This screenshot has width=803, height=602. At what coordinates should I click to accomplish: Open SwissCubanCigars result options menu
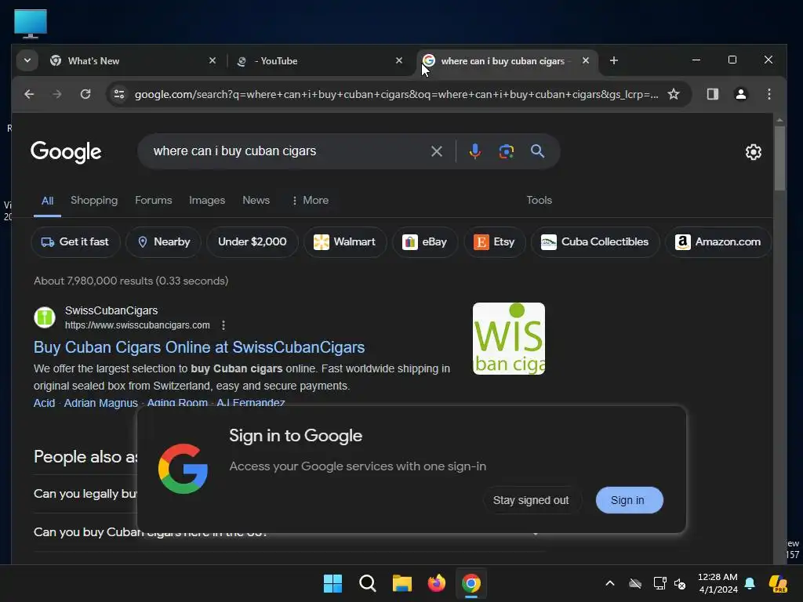click(223, 325)
